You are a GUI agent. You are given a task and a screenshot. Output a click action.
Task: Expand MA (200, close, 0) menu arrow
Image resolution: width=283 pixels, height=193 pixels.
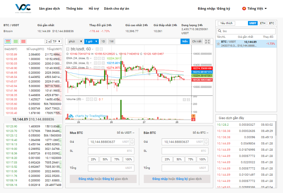click(91, 68)
